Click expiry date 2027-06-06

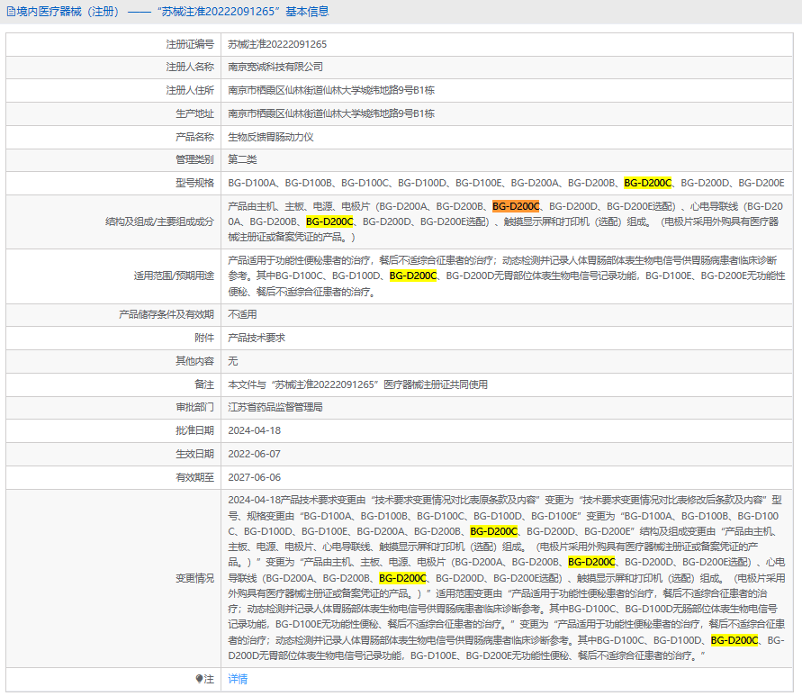click(254, 477)
